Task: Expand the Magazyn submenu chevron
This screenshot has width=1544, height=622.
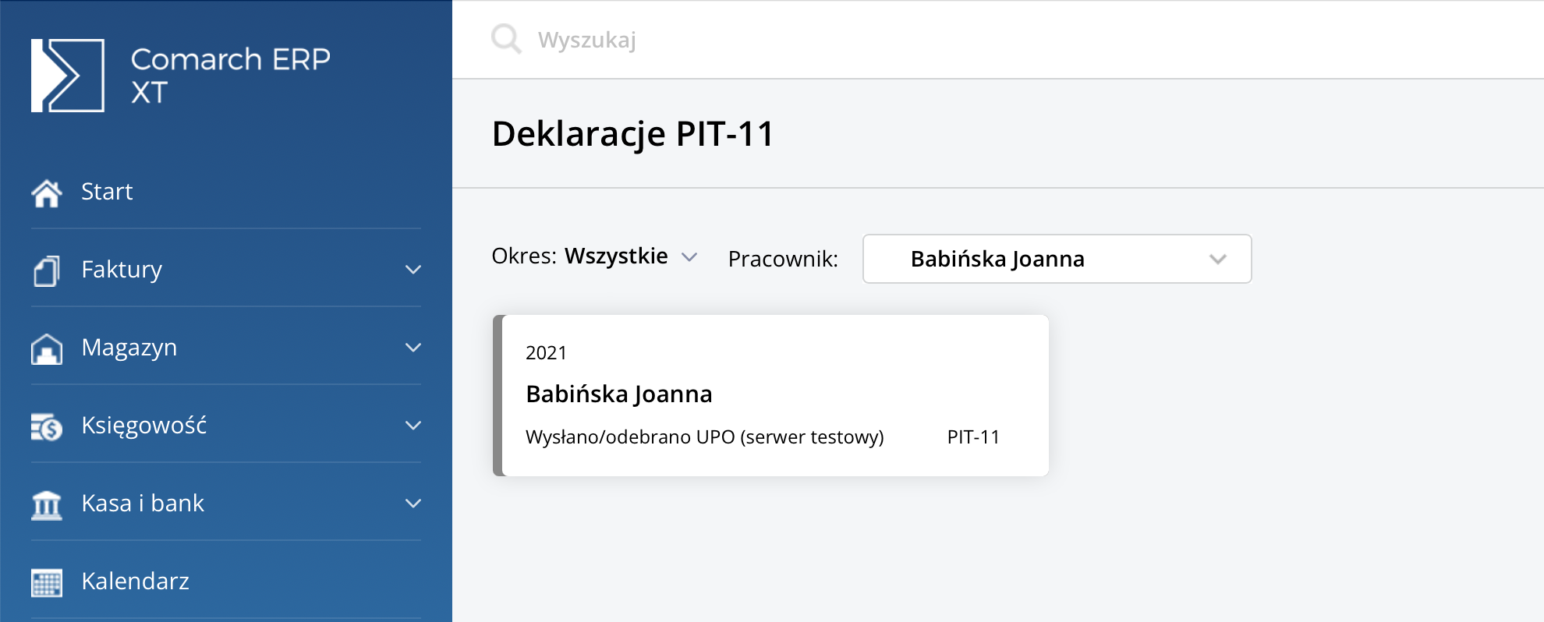Action: [x=413, y=348]
